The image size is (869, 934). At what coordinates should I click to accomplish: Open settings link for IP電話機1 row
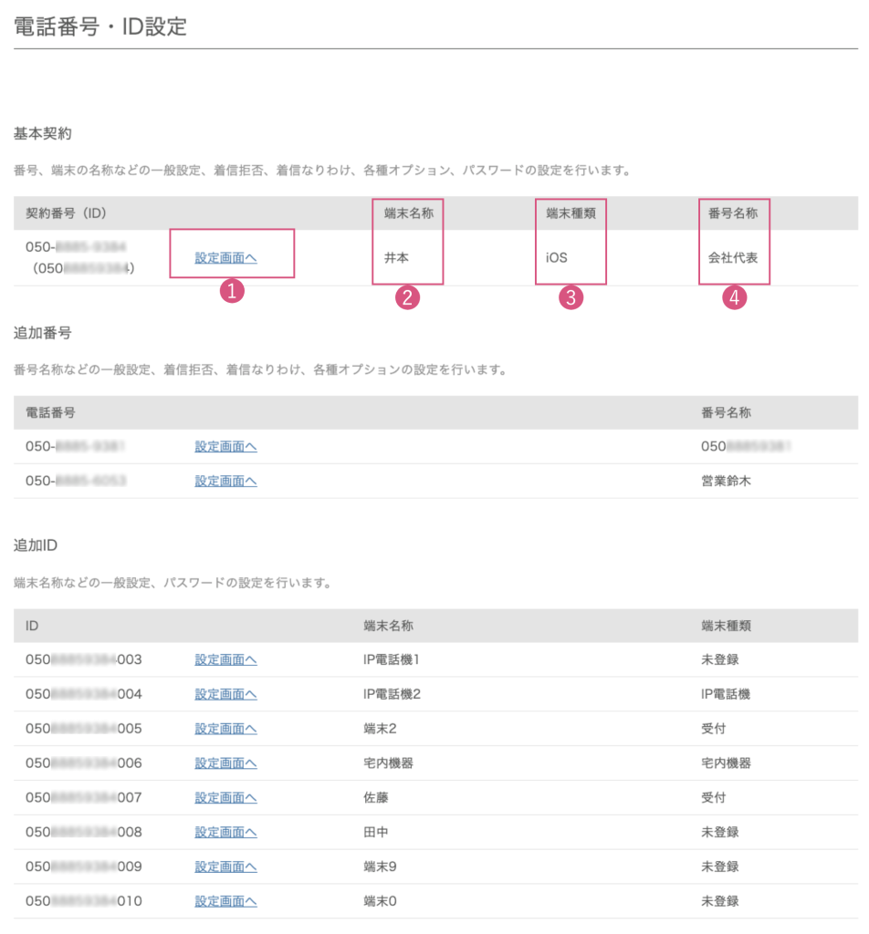225,659
